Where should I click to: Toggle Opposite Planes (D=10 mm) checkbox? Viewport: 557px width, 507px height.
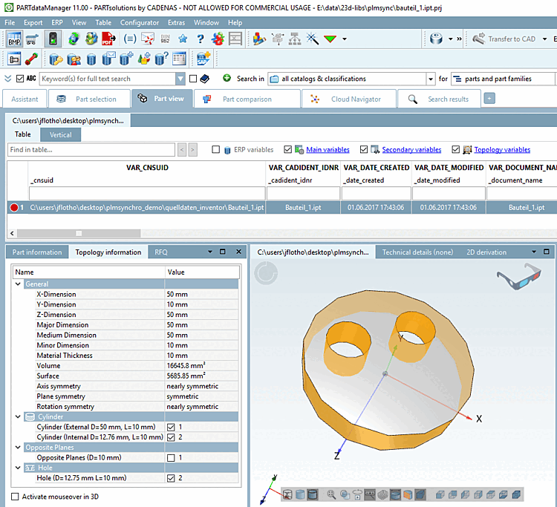[x=172, y=458]
